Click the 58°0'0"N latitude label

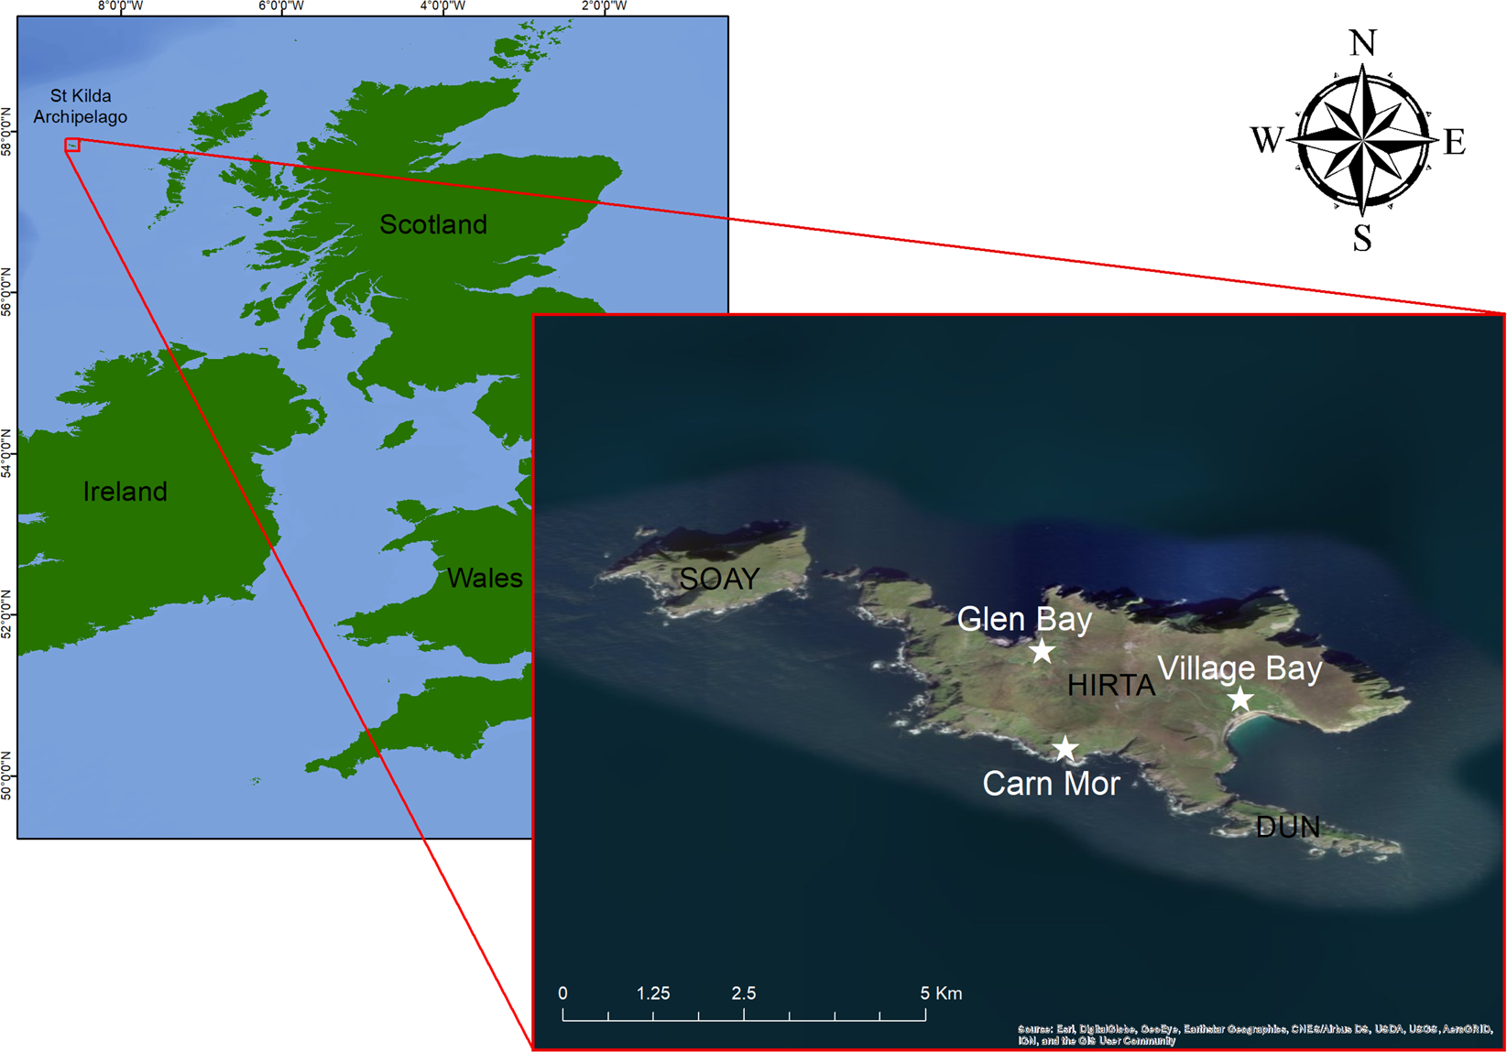pyautogui.click(x=7, y=131)
